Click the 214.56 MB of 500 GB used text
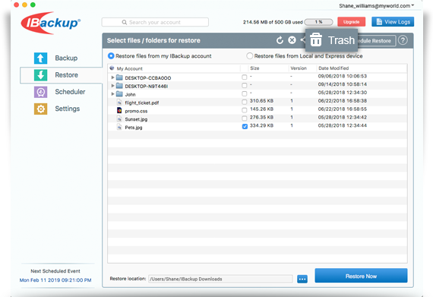Screen dimensions: 433x297 (273, 22)
